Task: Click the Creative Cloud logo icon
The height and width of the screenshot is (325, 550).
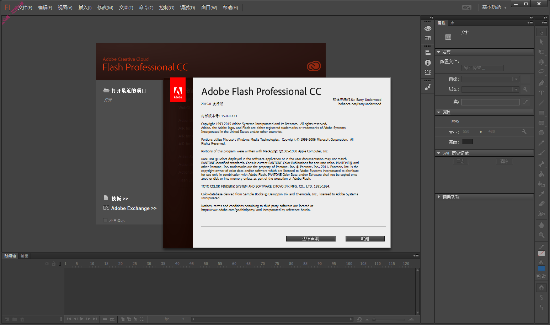Action: coord(314,66)
